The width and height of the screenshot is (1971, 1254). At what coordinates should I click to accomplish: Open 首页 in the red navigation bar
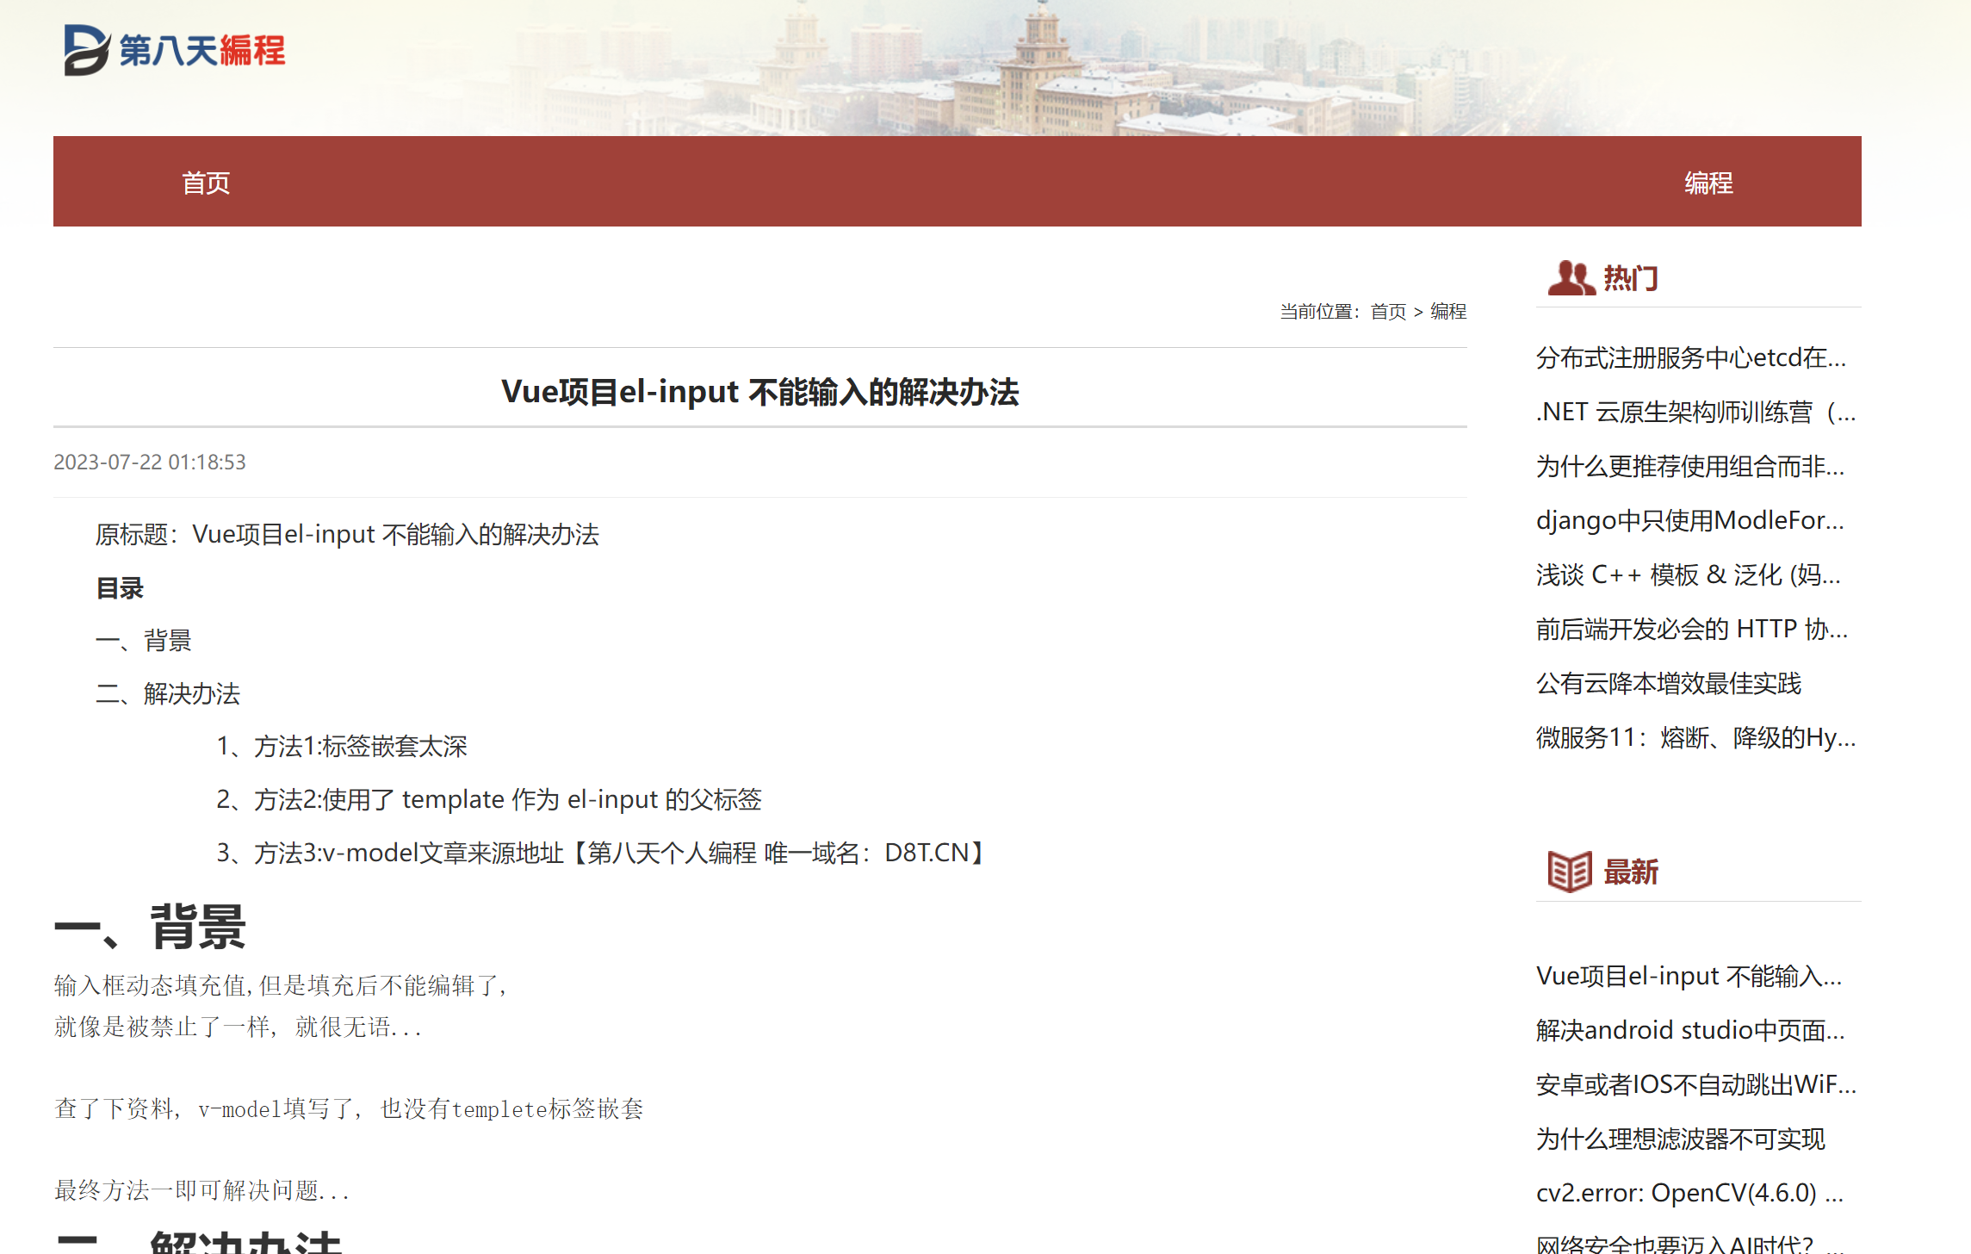[x=206, y=183]
